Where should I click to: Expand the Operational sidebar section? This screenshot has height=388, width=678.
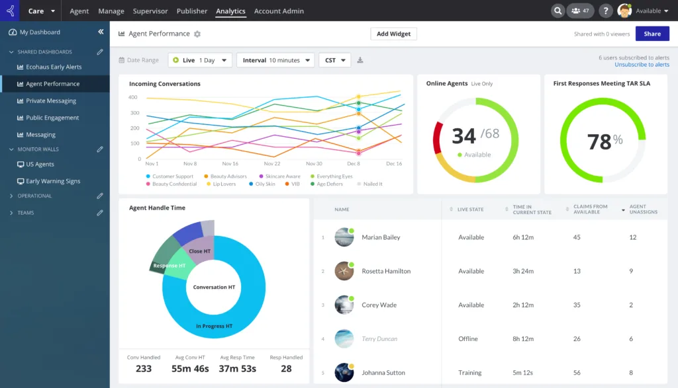click(34, 196)
